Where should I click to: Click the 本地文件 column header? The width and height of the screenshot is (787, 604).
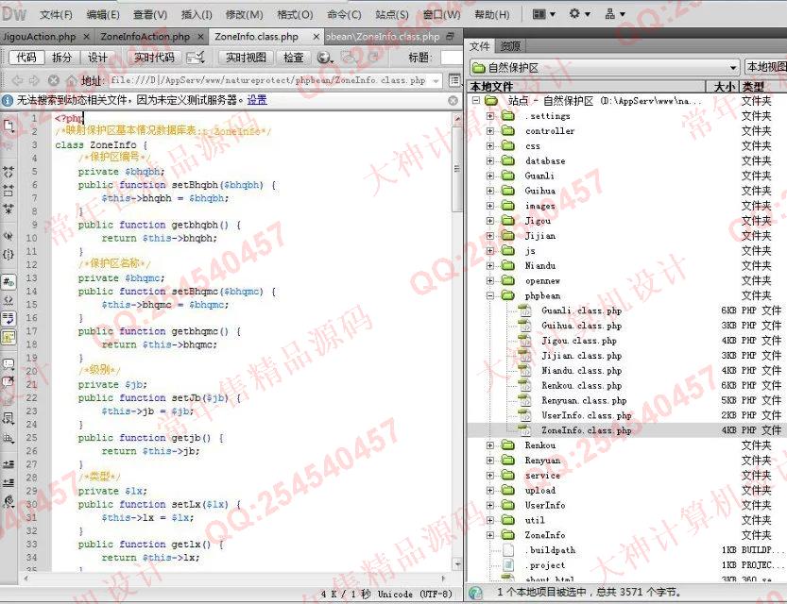(586, 87)
